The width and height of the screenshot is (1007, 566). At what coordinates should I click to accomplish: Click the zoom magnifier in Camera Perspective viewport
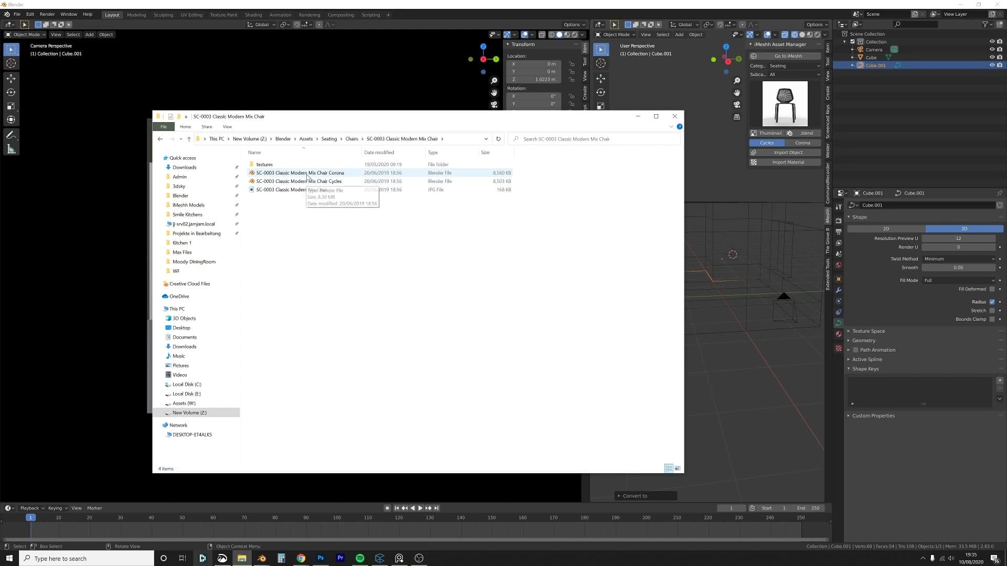click(x=494, y=81)
